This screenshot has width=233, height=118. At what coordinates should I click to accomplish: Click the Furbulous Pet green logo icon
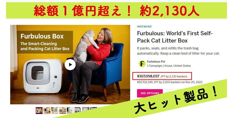[x=142, y=64]
